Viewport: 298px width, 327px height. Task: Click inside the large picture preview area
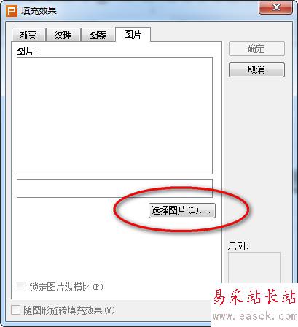pyautogui.click(x=114, y=115)
